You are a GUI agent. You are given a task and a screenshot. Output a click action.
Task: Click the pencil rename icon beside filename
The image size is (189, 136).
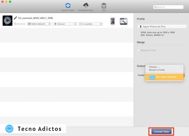tap(15, 18)
